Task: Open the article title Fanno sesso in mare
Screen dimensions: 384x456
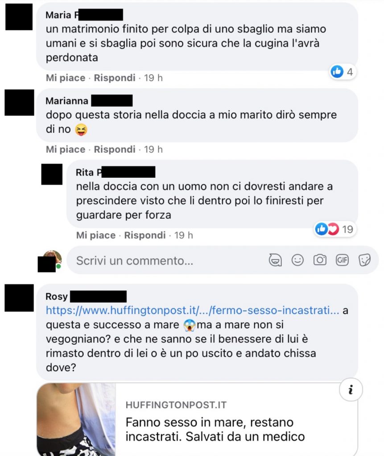Action: pyautogui.click(x=215, y=429)
